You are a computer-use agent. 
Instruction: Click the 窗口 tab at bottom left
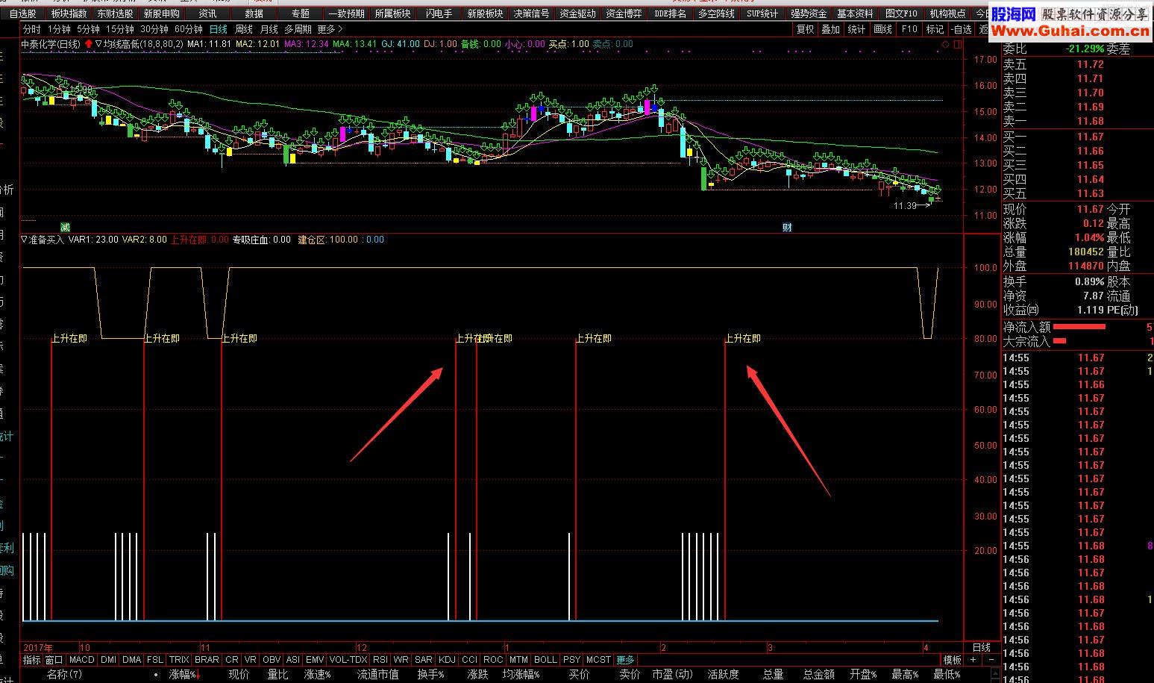(54, 660)
